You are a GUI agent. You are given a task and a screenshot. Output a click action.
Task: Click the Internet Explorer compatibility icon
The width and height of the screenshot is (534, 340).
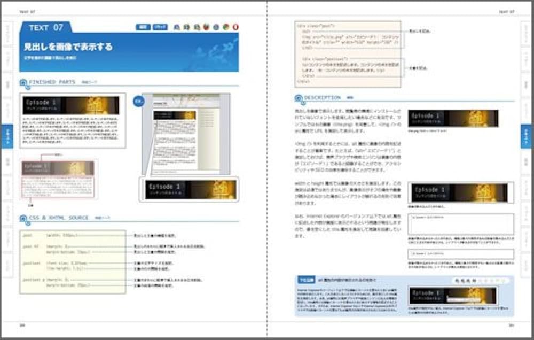[x=176, y=26]
